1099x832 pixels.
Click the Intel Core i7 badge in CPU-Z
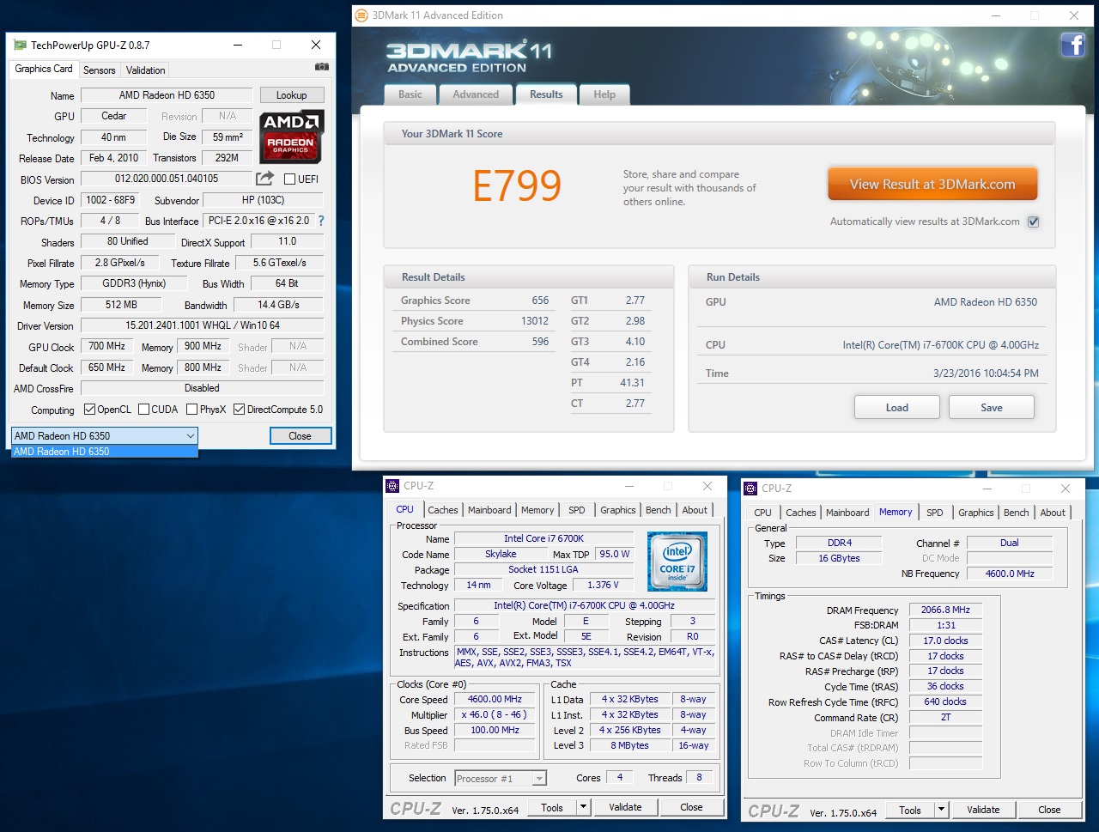click(677, 562)
